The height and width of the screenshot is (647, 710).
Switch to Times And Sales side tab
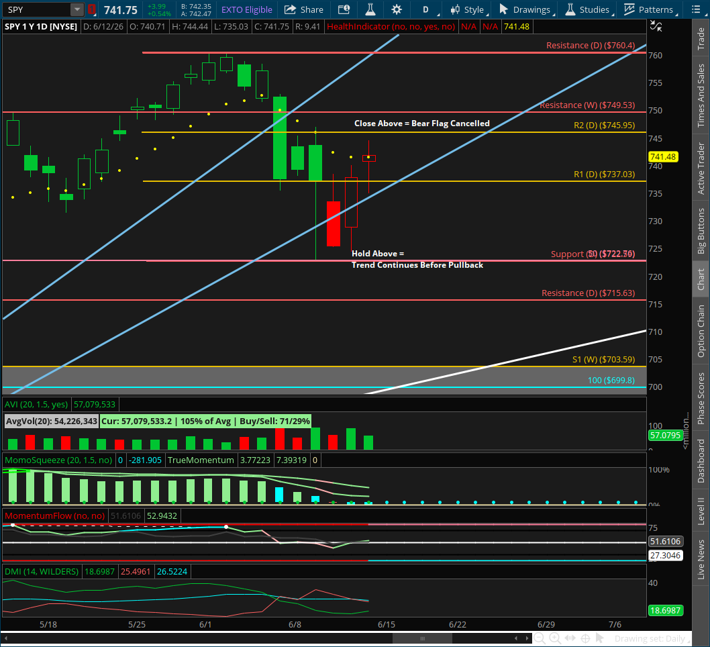tap(701, 95)
